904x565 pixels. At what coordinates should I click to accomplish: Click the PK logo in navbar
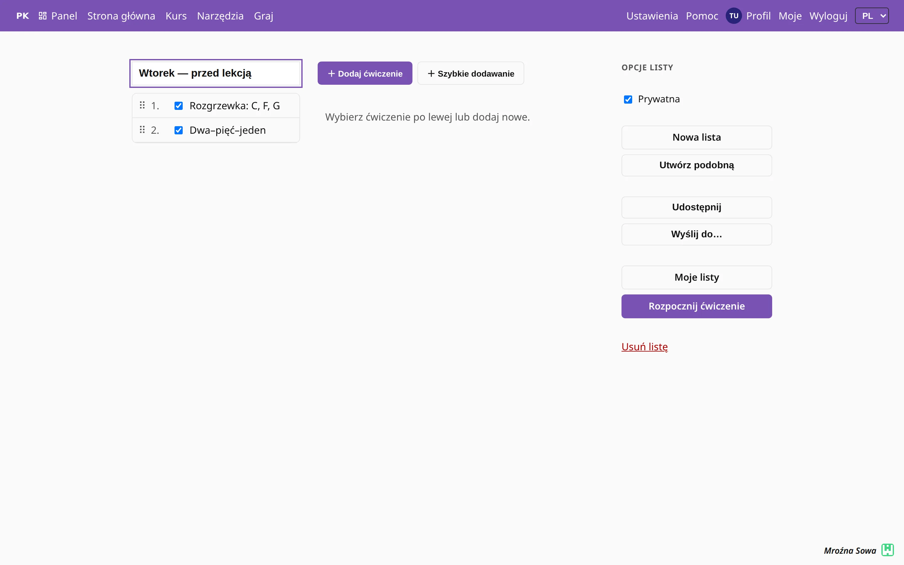tap(22, 16)
